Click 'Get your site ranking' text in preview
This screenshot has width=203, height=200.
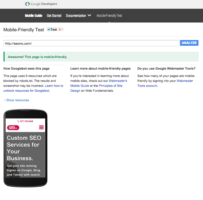21,166
